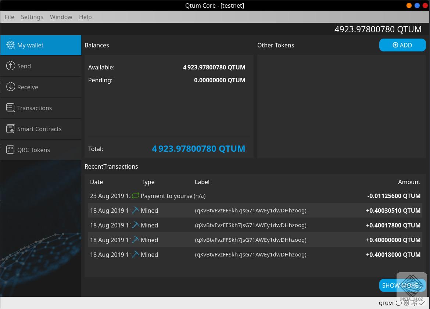Click the SHOW MORE button
Viewport: 430px width, 309px height.
402,285
